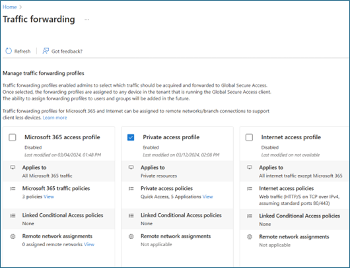This screenshot has width=350, height=268.
Task: View Quick Access, 5 Applications policies
Action: [x=207, y=197]
